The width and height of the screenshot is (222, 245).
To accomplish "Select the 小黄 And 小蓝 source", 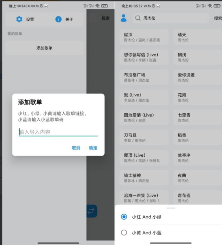I will pos(124,233).
